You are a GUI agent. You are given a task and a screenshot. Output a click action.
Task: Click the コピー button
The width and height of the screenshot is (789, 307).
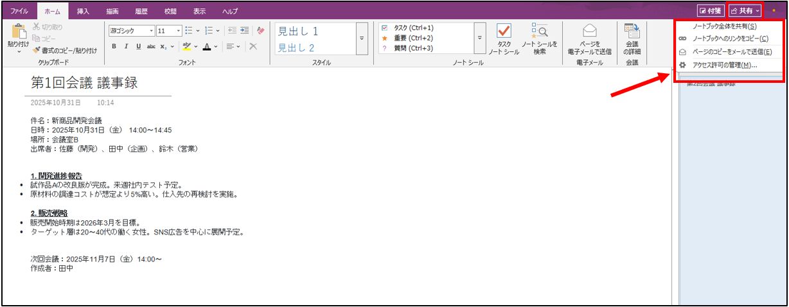coord(45,39)
